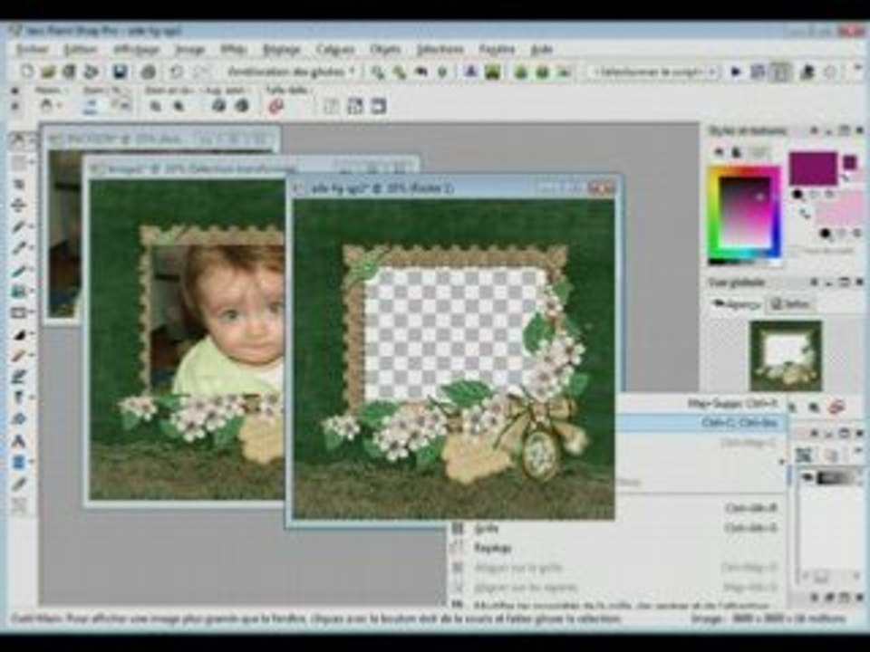Switch to the Infos tab
The image size is (870, 652).
click(790, 304)
